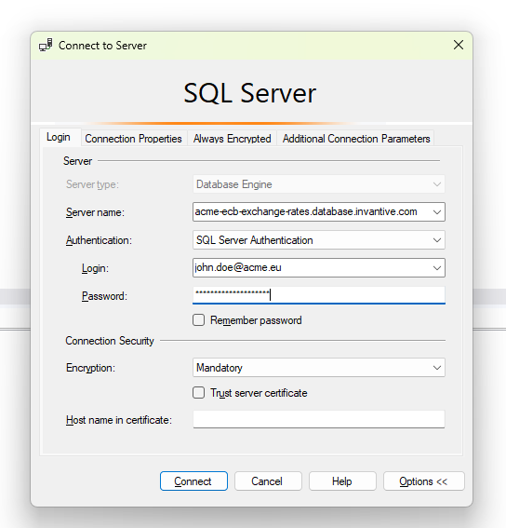The width and height of the screenshot is (506, 528).
Task: Switch to the Connection Properties tab
Action: (x=134, y=139)
